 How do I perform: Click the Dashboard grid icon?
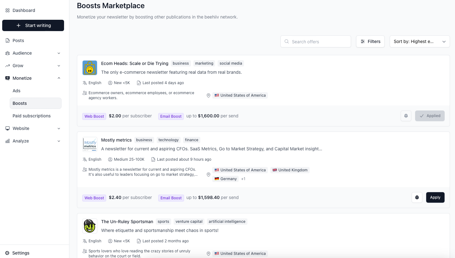click(x=8, y=10)
